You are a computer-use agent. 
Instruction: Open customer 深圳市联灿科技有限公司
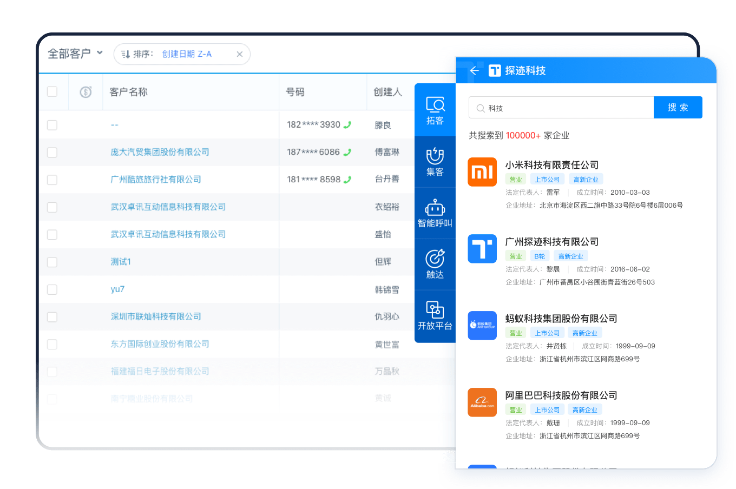tap(156, 316)
